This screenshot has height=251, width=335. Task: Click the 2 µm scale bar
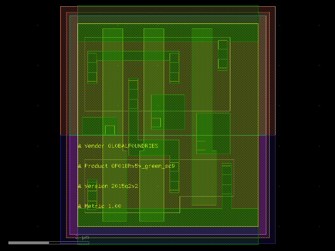(49, 243)
